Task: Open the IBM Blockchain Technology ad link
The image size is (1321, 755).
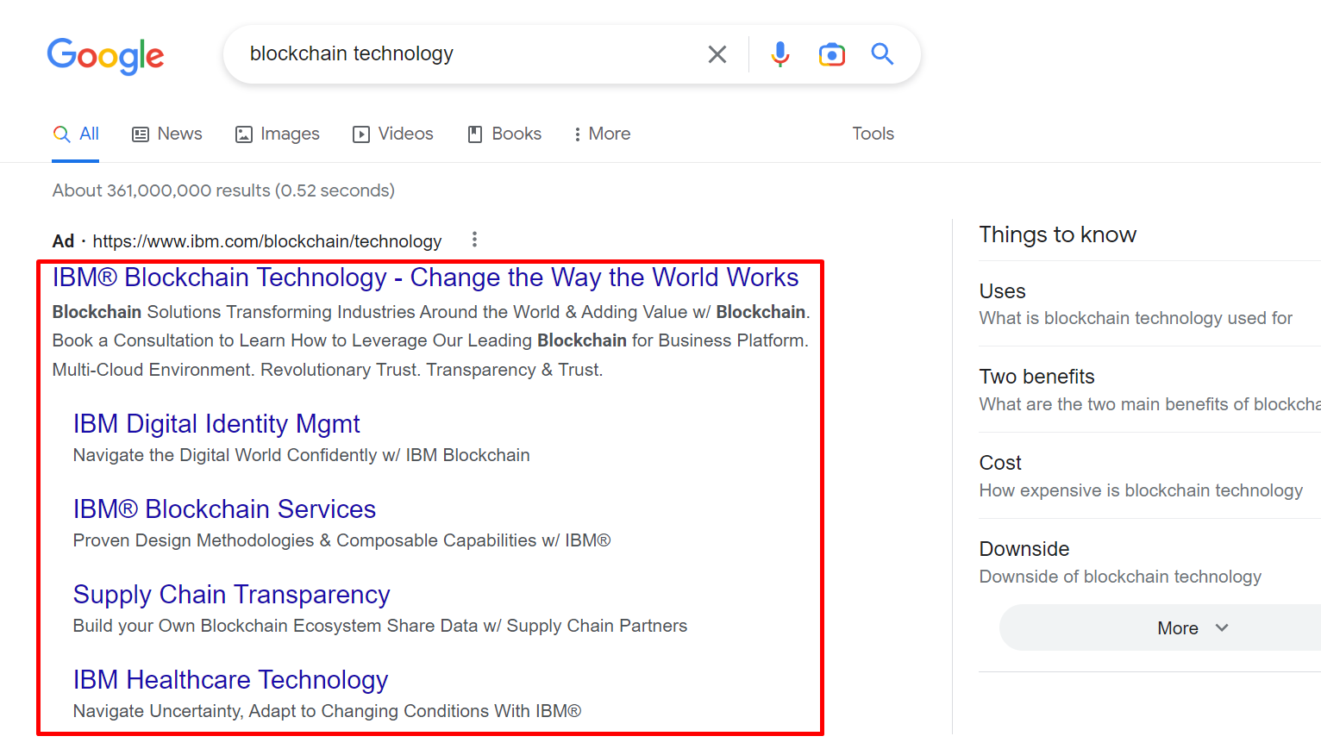Action: [x=425, y=277]
